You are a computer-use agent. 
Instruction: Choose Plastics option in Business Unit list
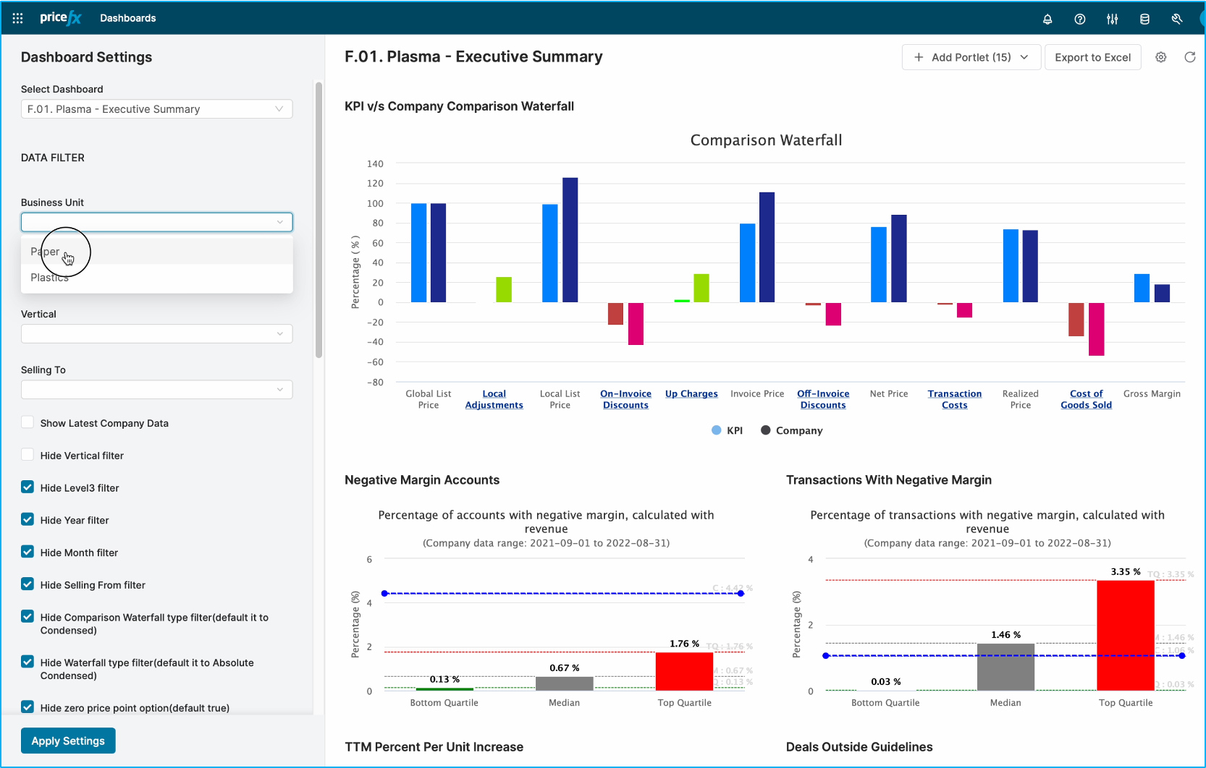[x=49, y=278]
